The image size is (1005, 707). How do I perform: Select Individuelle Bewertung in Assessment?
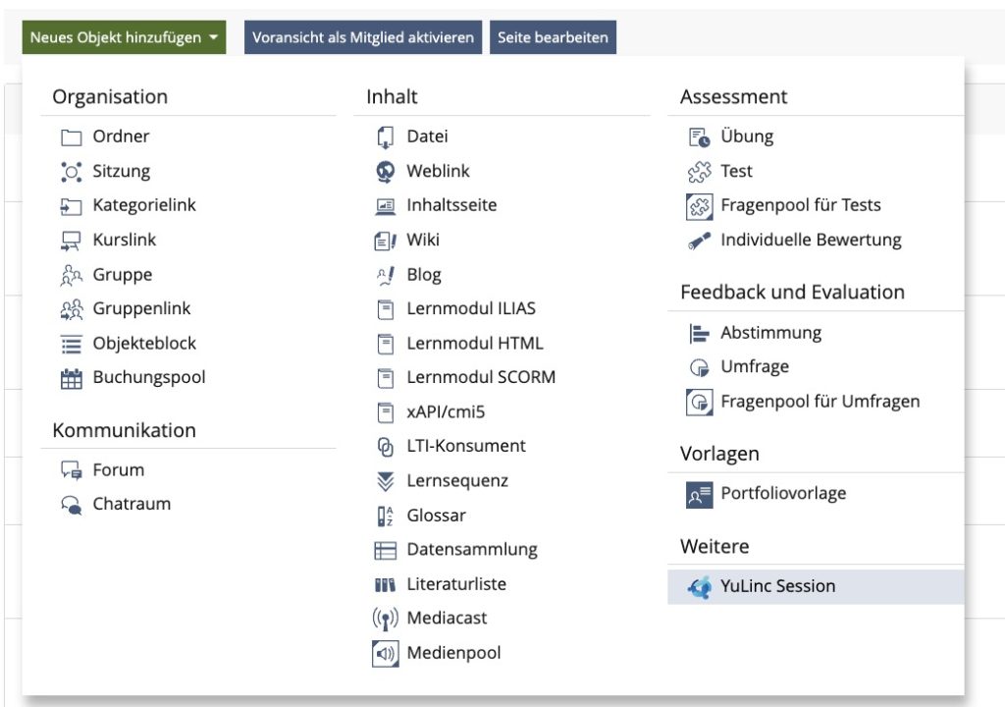[810, 241]
